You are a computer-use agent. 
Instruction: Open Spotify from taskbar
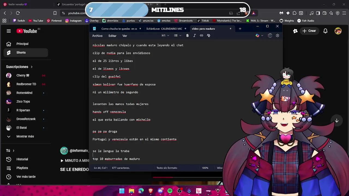(x=170, y=191)
